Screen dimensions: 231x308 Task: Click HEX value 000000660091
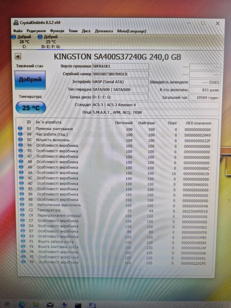coord(196,185)
